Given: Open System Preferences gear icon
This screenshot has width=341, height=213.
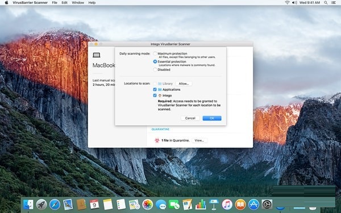Looking at the screenshot, I should tap(267, 204).
